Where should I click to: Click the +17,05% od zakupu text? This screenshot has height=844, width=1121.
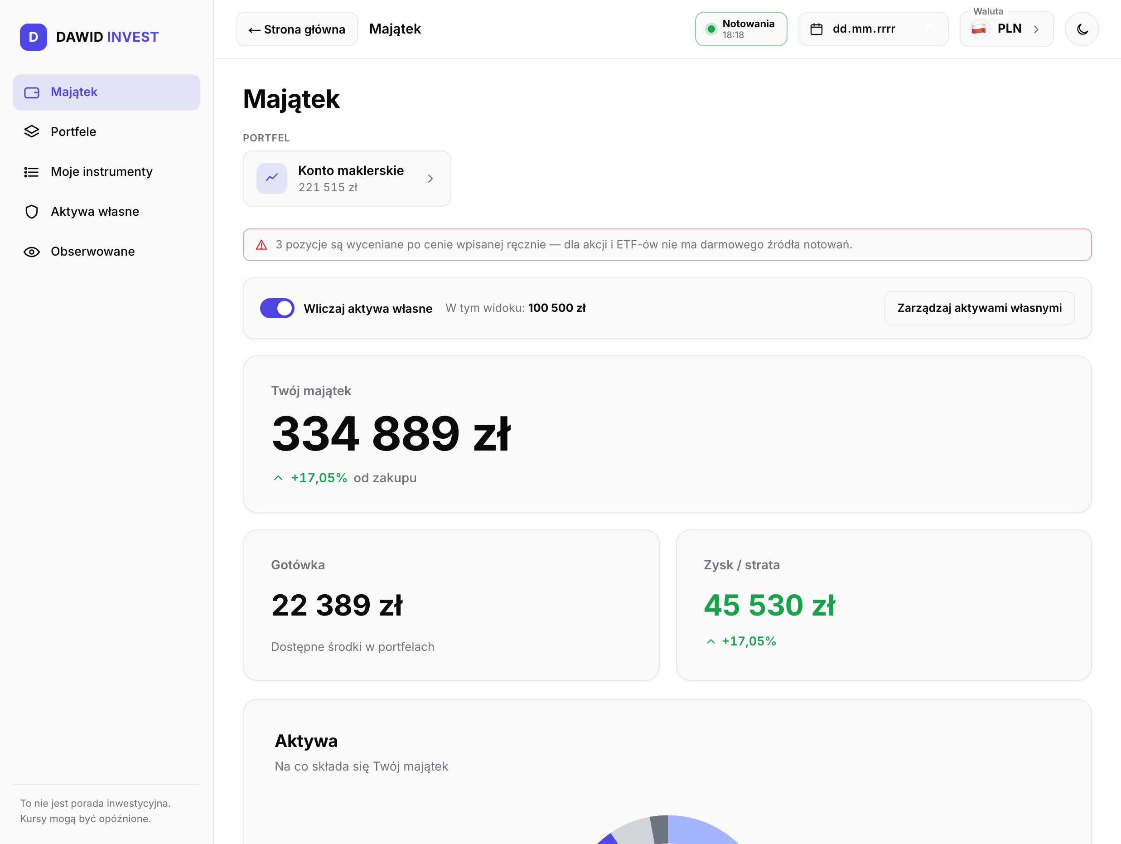[354, 478]
